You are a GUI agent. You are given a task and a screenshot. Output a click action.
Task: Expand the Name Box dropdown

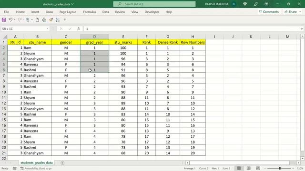pyautogui.click(x=47, y=28)
